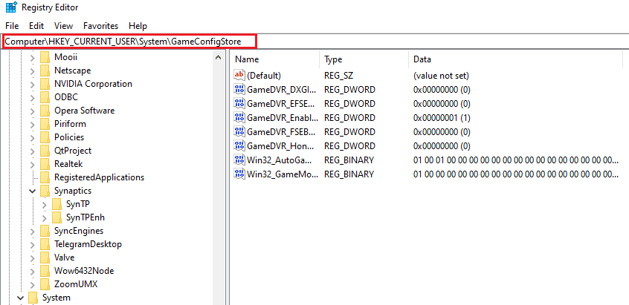Click the Policies folder icon
The width and height of the screenshot is (629, 305).
pos(45,137)
